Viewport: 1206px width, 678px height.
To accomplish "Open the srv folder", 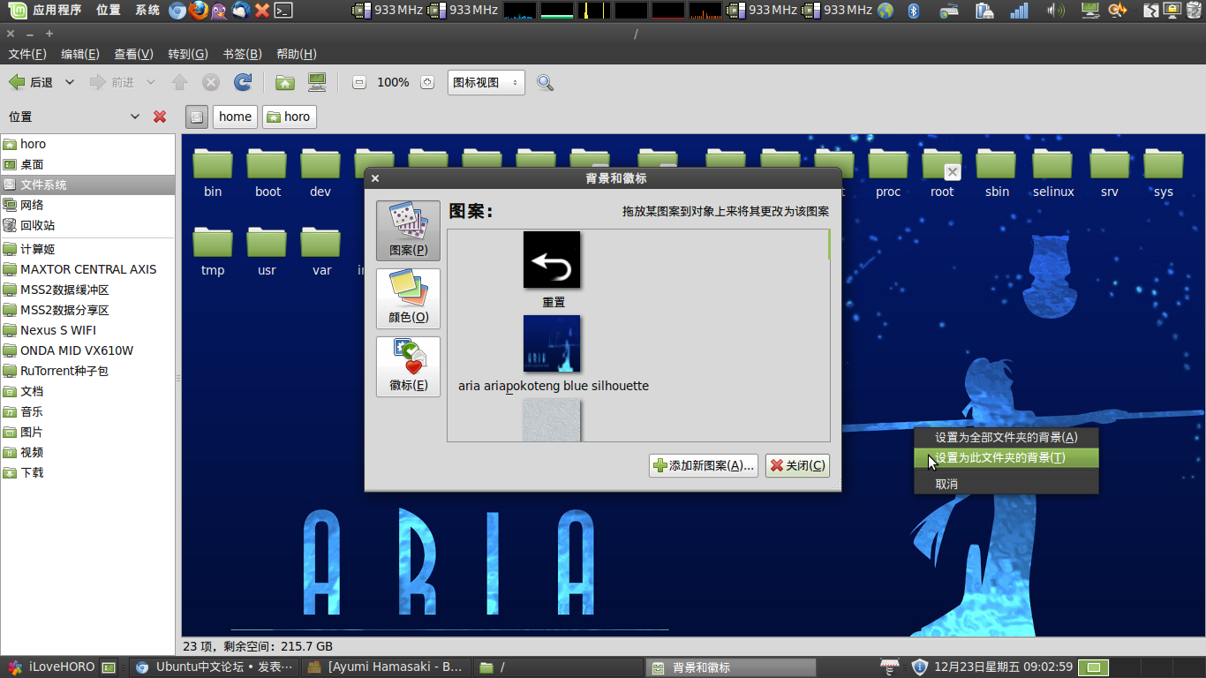I will [1110, 172].
